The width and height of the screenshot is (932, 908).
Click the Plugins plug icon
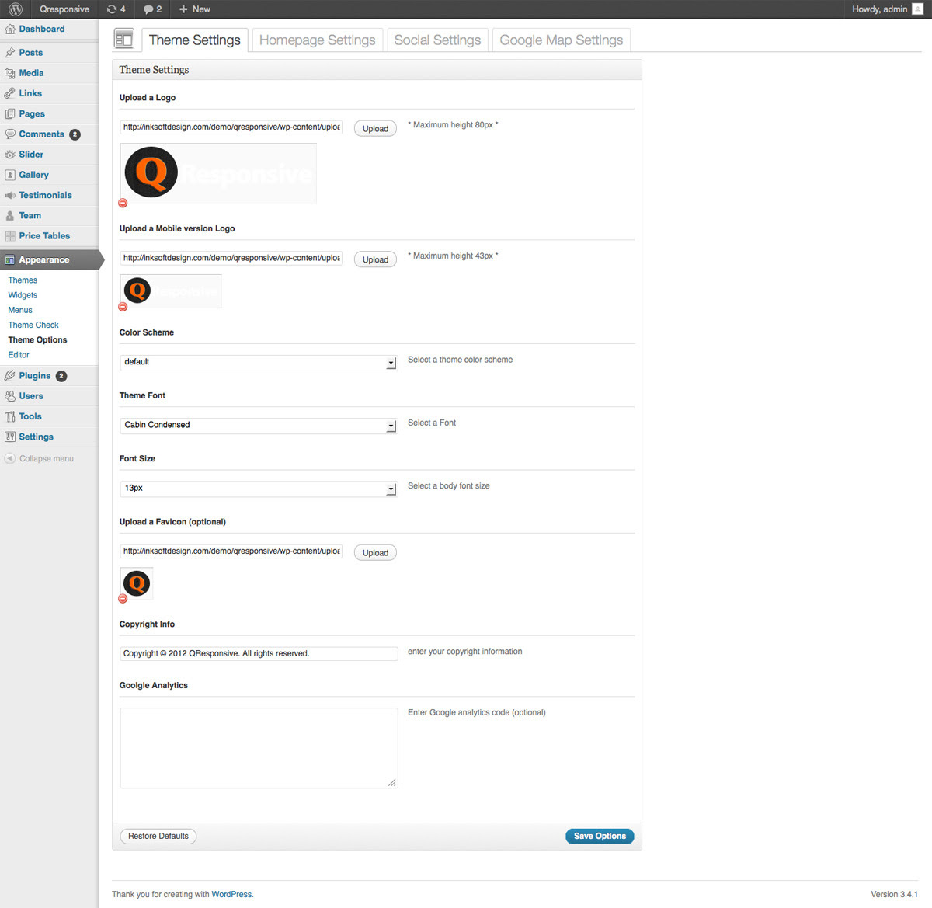[x=10, y=376]
